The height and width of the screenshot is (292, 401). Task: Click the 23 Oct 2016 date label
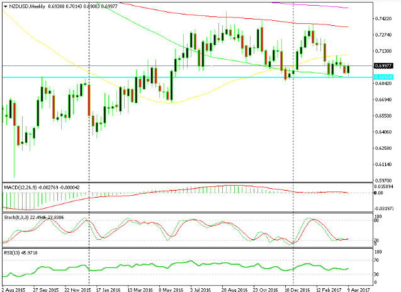[x=266, y=289]
